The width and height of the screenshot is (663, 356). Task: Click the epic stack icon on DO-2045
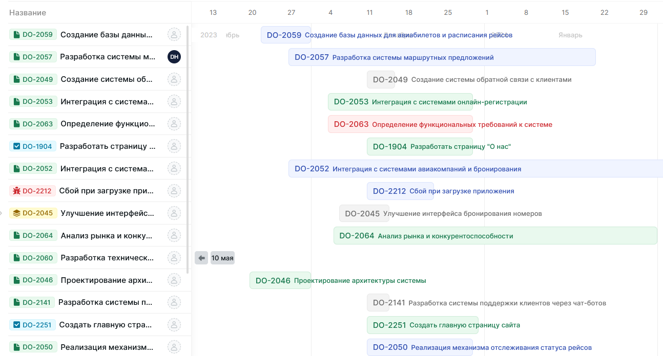pyautogui.click(x=16, y=213)
